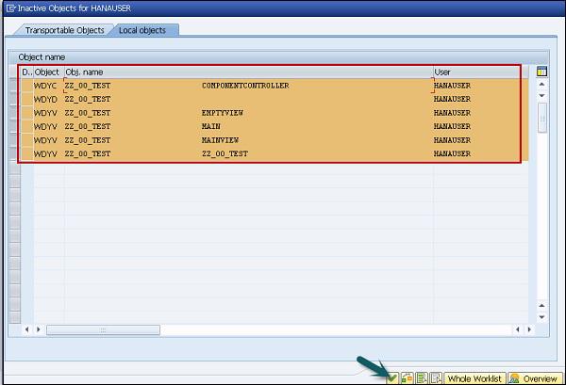Viewport: 566px width, 385px height.
Task: Click the transport request icon beside the checkmark
Action: [407, 377]
